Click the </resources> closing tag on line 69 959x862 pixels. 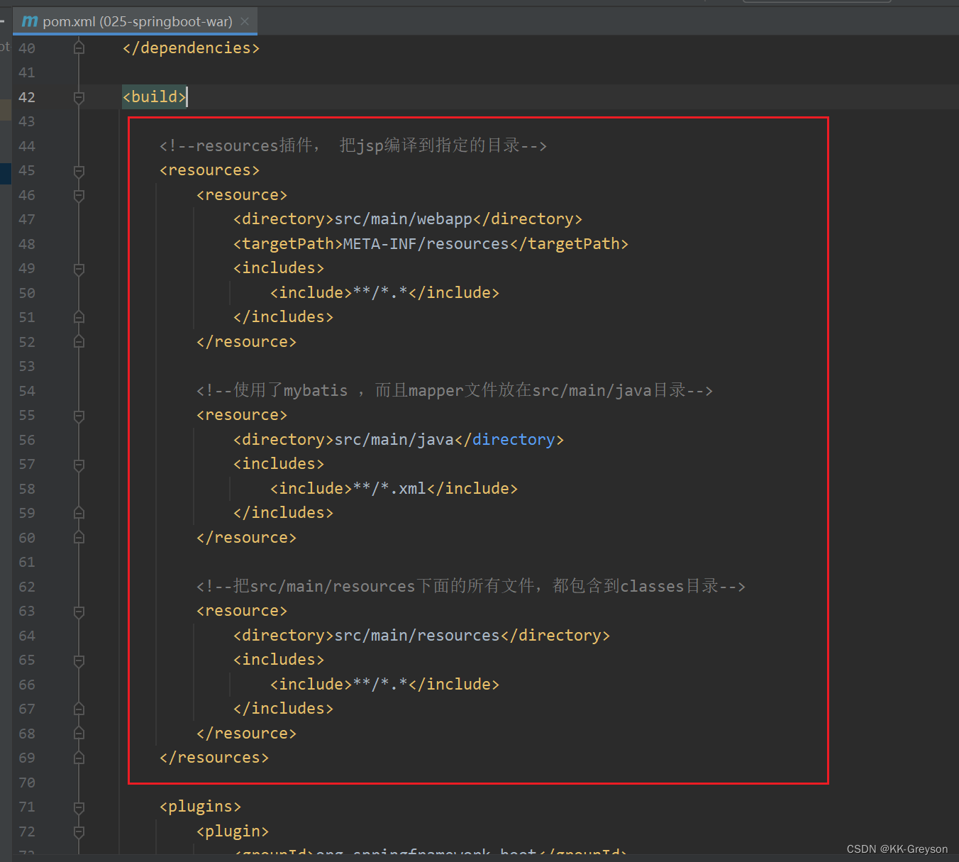214,758
